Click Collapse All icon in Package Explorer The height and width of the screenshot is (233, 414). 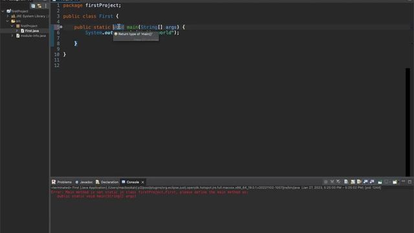[x=33, y=6]
